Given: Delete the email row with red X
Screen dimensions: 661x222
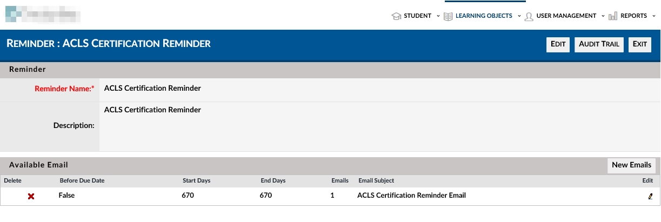Looking at the screenshot, I should click(x=31, y=196).
